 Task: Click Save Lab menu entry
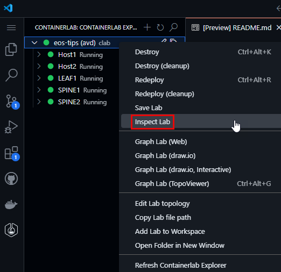tap(201, 108)
